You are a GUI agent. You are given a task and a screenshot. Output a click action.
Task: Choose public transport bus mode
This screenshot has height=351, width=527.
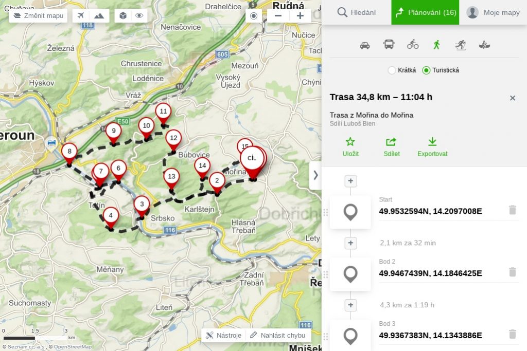[x=389, y=44]
